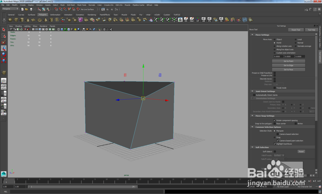Screen dimensions: 322x194
Task: Toggle Preserve UVs checkbox
Action: [275, 76]
